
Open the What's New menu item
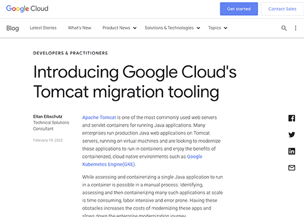tap(80, 28)
